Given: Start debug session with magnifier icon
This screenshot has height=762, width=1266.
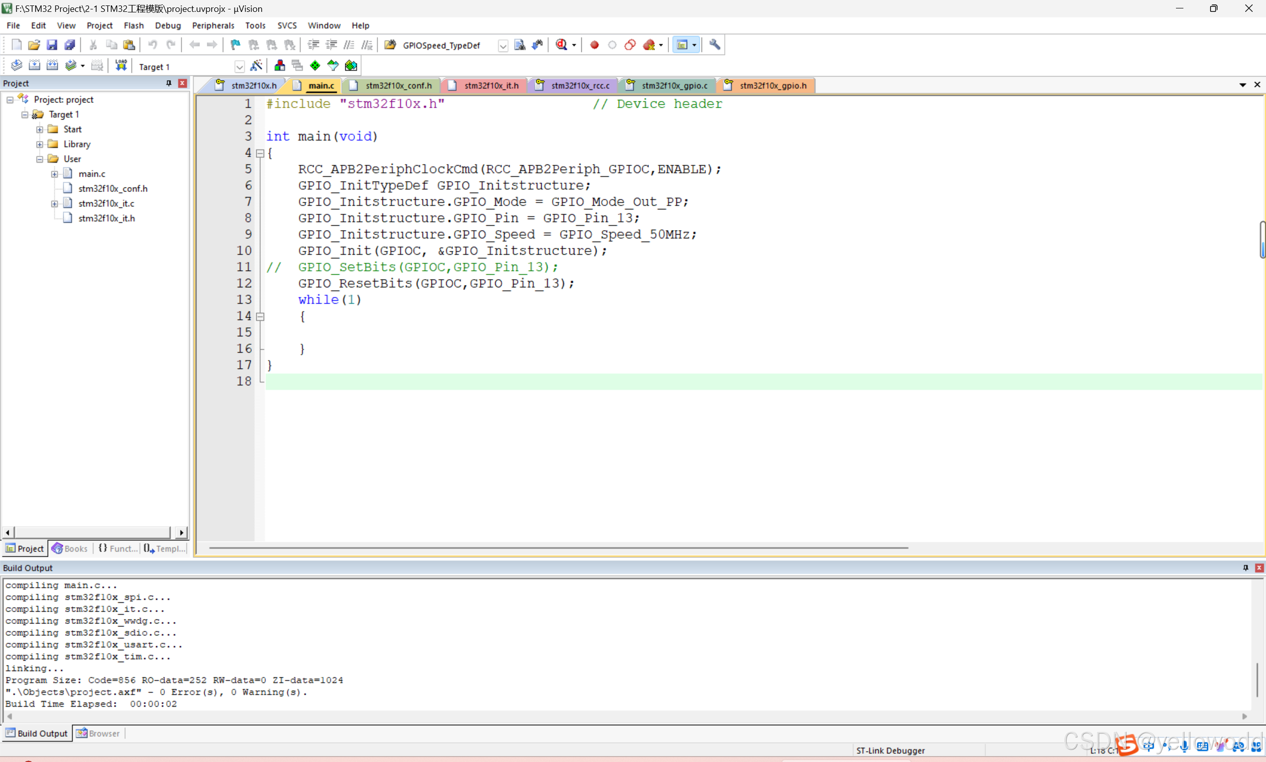Looking at the screenshot, I should click(x=561, y=45).
